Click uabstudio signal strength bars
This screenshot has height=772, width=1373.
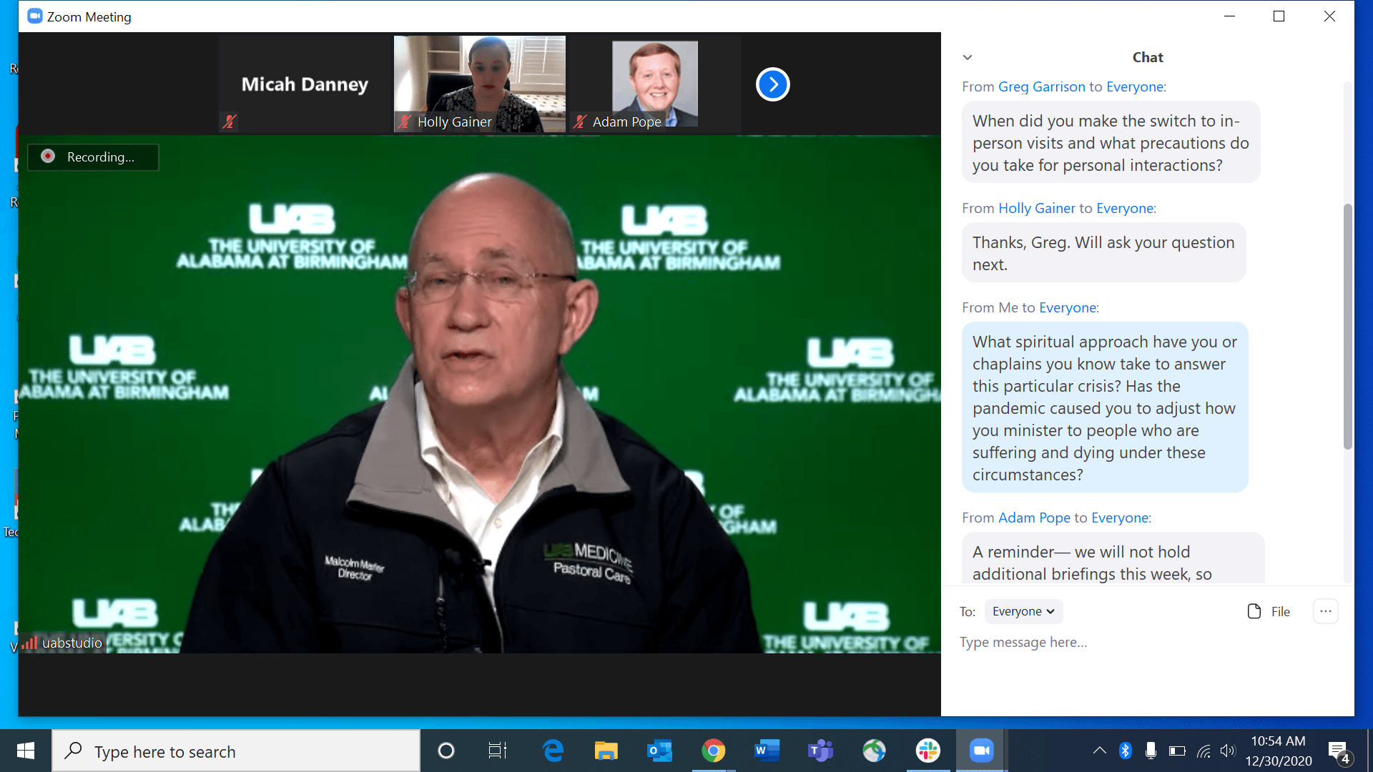(x=29, y=643)
